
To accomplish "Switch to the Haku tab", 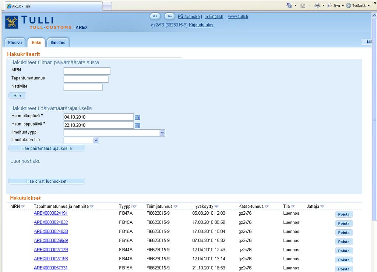I will pos(36,43).
